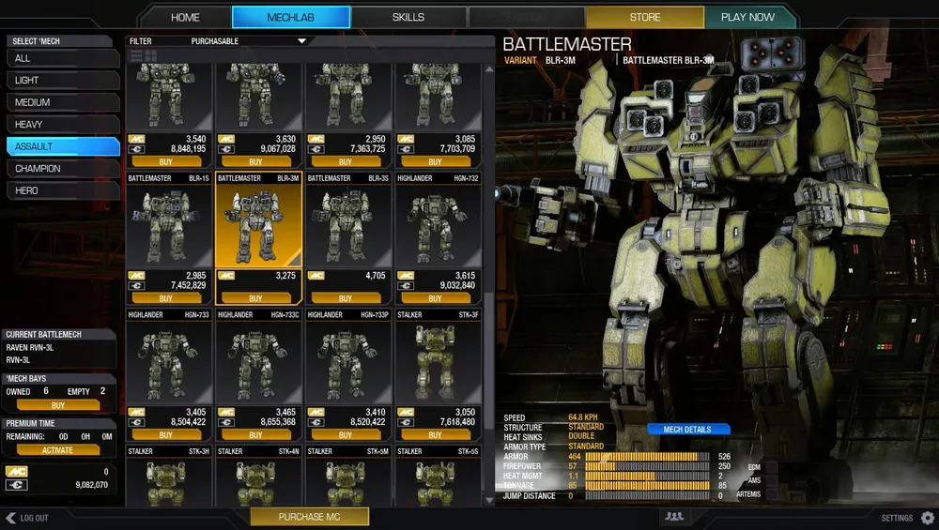Open the VARIANT BLR-3M selector
The image size is (939, 530).
pos(561,60)
